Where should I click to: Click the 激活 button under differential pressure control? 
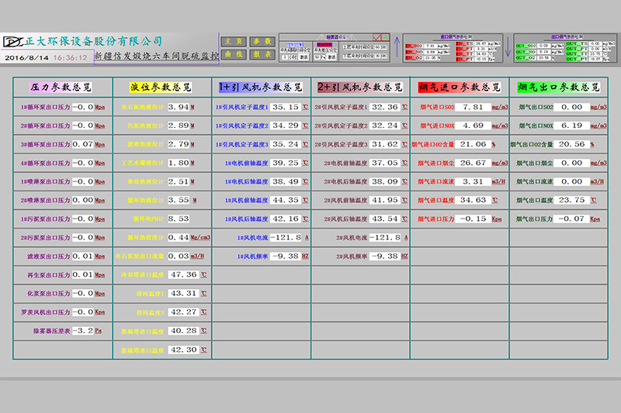(x=332, y=57)
